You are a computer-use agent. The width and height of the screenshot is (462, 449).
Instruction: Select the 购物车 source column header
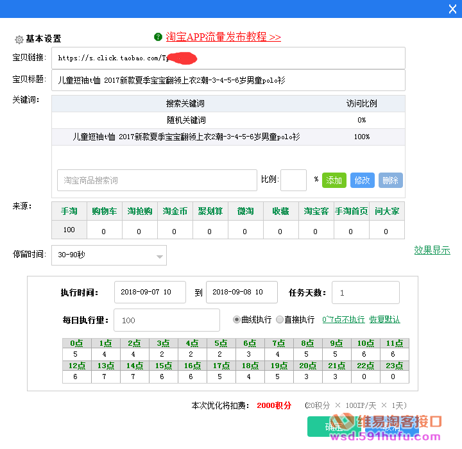click(x=105, y=211)
